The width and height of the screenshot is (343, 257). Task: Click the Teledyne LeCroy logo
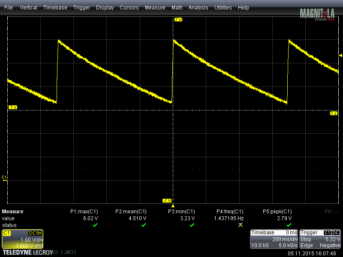click(x=27, y=253)
